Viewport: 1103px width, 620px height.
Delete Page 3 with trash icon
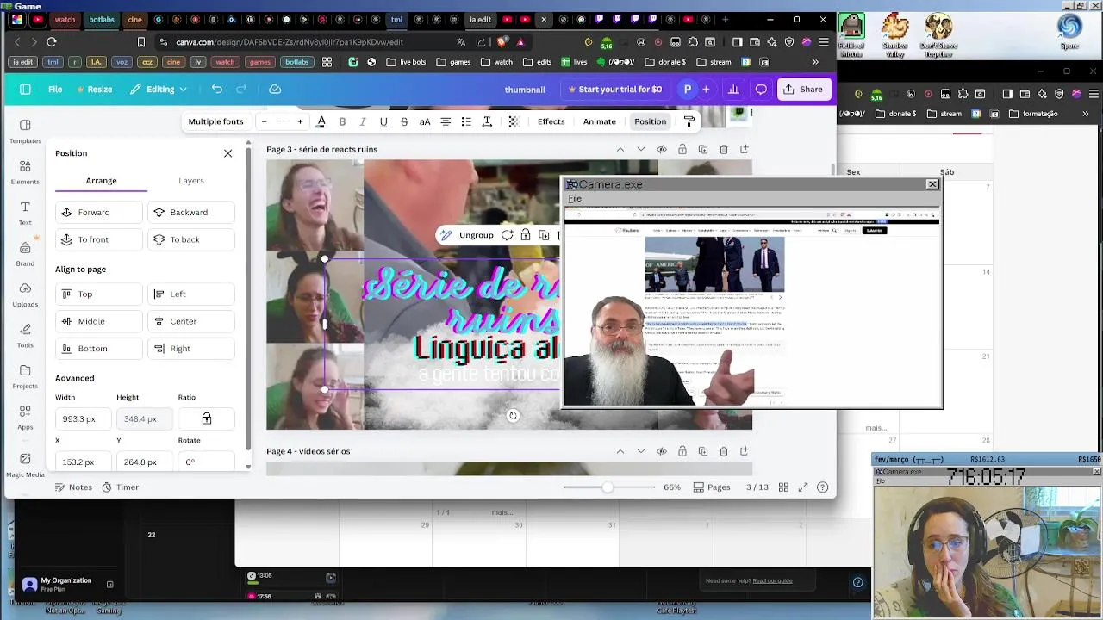[724, 149]
